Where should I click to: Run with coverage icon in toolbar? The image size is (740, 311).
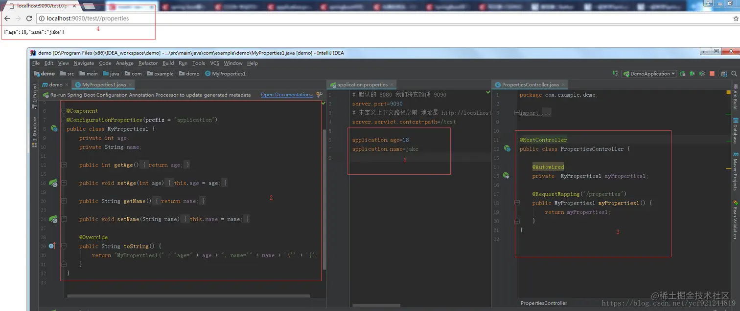pyautogui.click(x=702, y=74)
